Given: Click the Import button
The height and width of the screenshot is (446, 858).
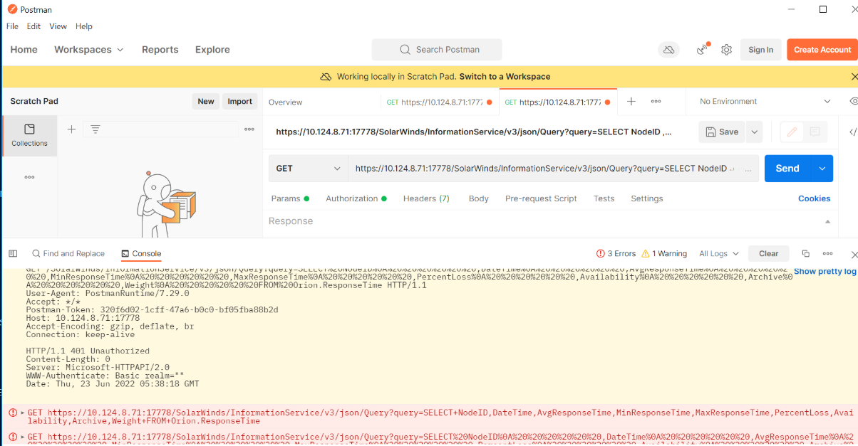Looking at the screenshot, I should [239, 101].
